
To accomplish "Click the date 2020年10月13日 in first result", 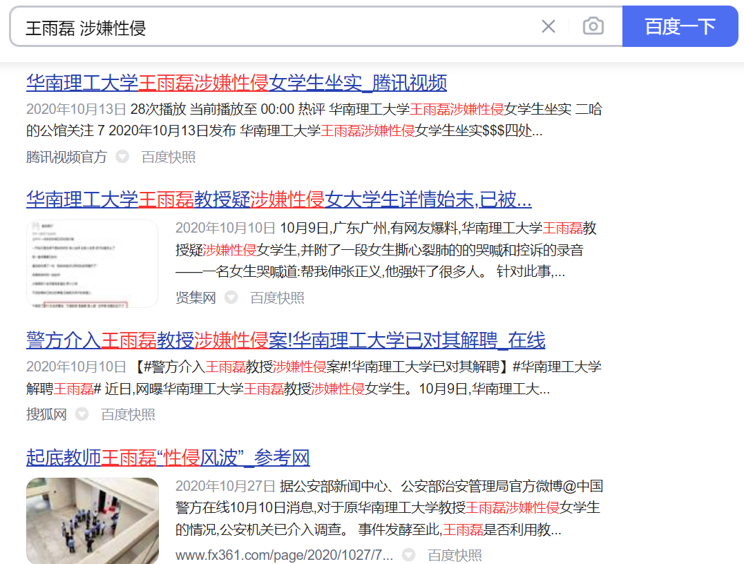I will tap(76, 109).
